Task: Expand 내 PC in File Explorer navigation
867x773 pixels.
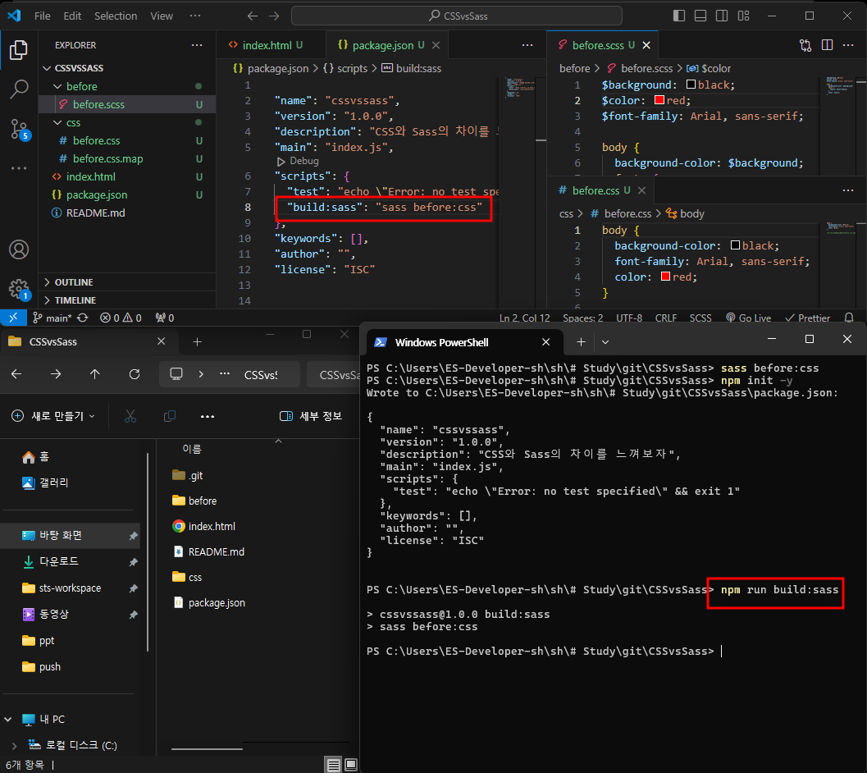Action: [x=8, y=720]
